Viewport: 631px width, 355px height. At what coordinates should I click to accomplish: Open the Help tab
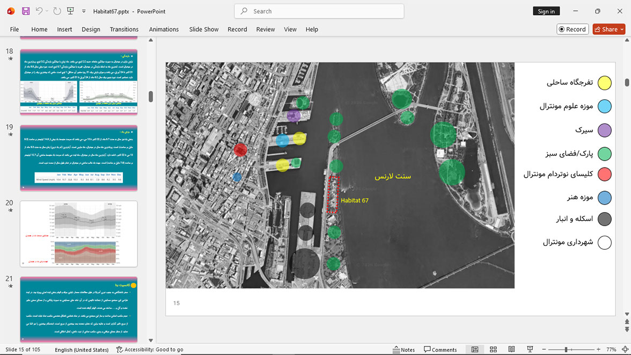point(312,30)
